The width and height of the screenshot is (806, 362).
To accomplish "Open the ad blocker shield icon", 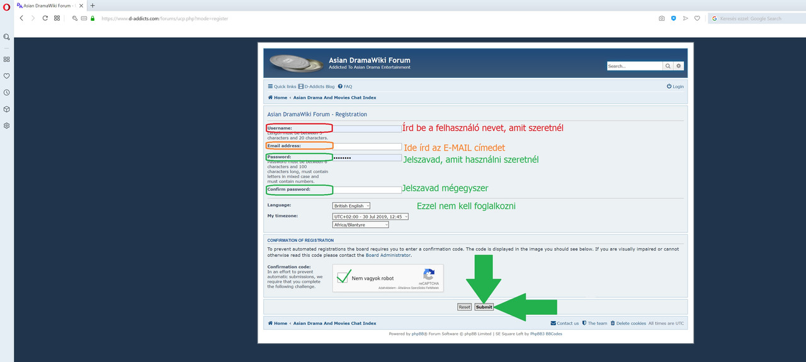I will click(x=673, y=18).
